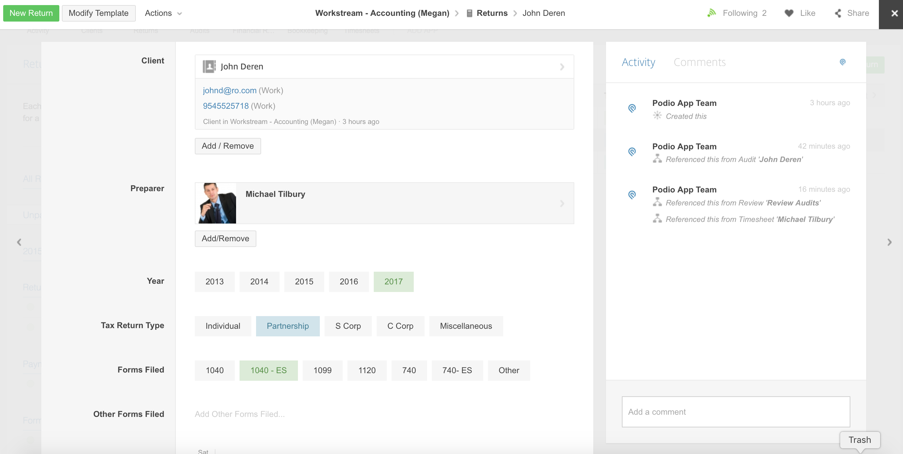Click the Add a comment field
Screen dimensions: 903x454
[735, 412]
